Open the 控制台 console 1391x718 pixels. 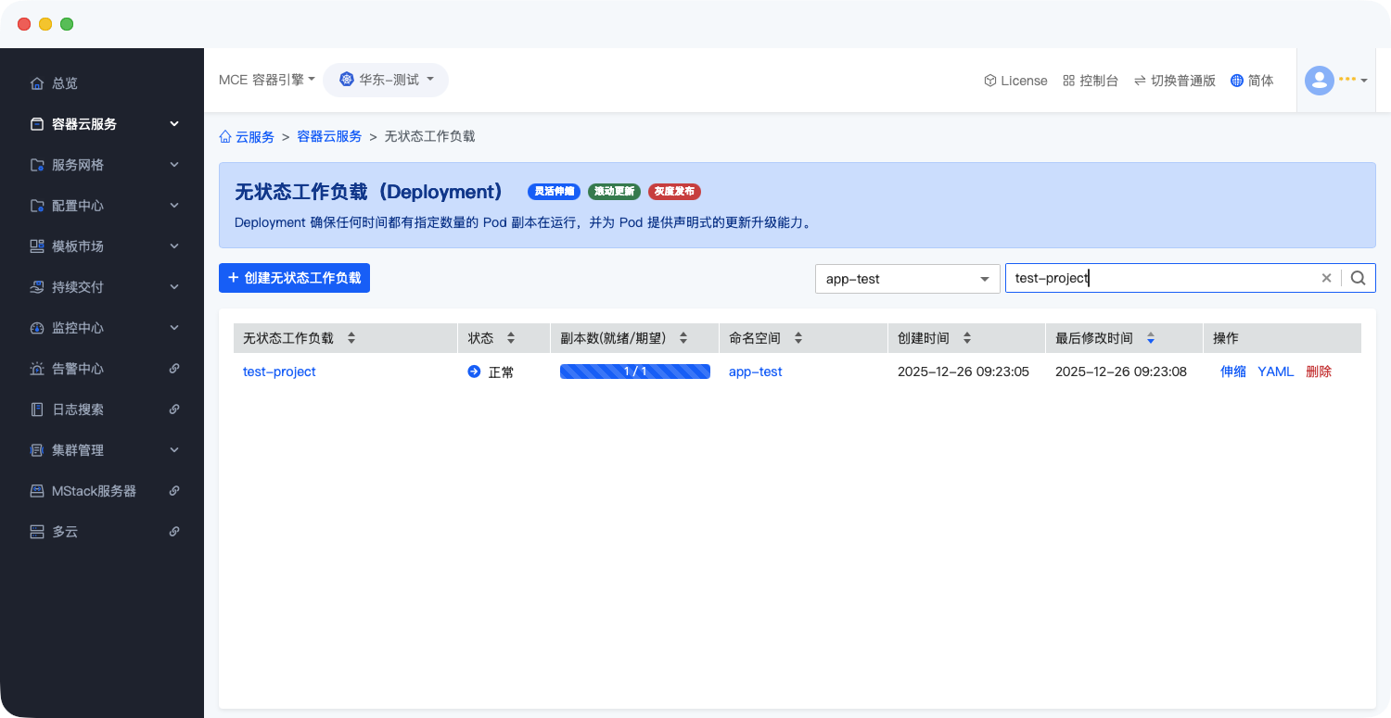coord(1091,81)
